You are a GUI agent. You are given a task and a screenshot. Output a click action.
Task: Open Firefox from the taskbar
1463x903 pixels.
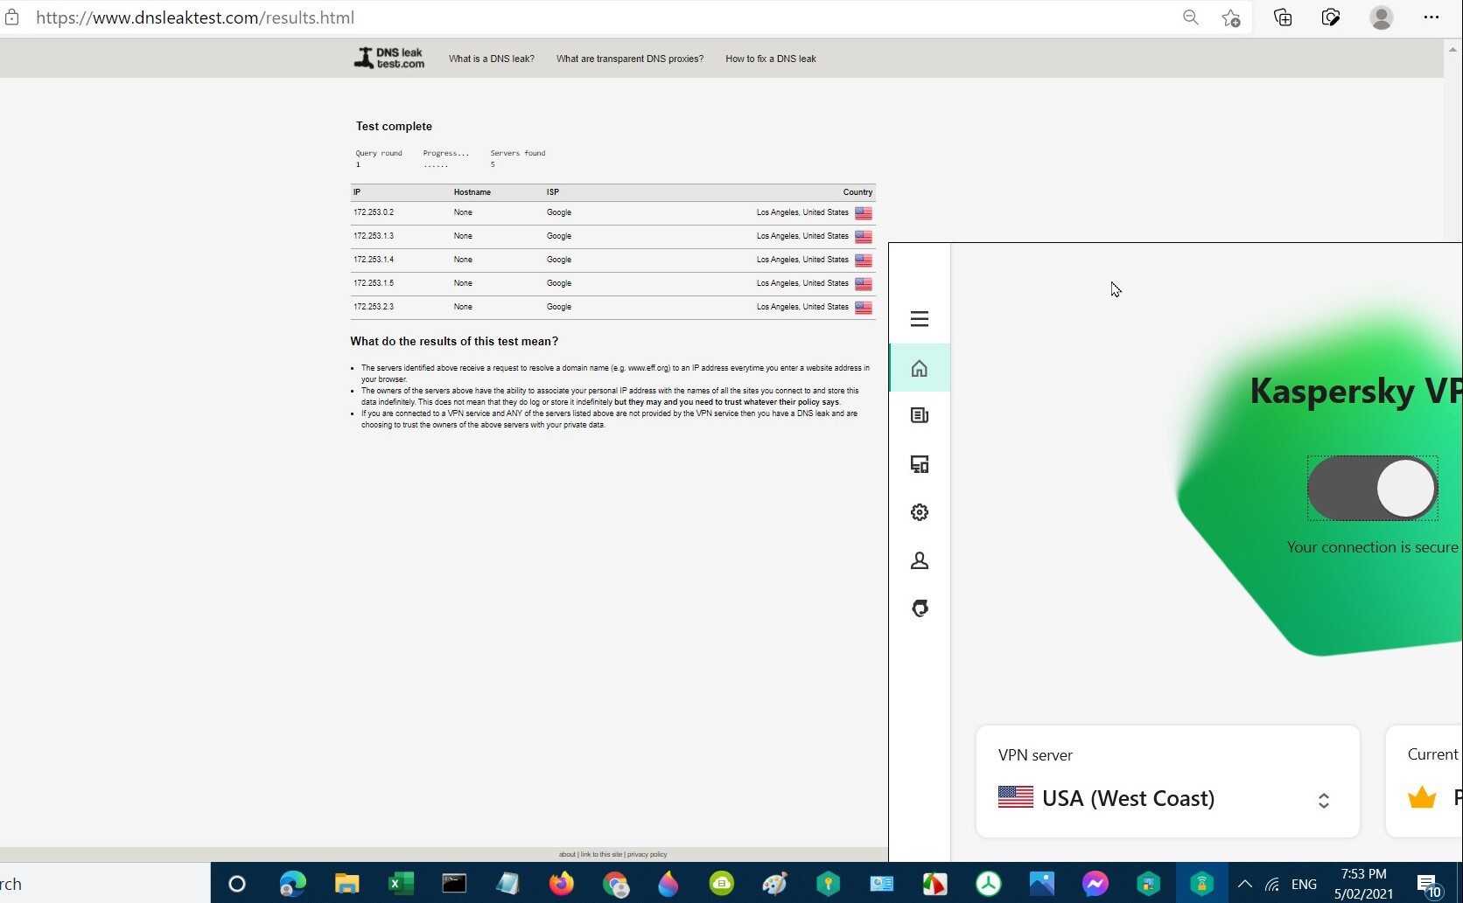click(x=561, y=884)
